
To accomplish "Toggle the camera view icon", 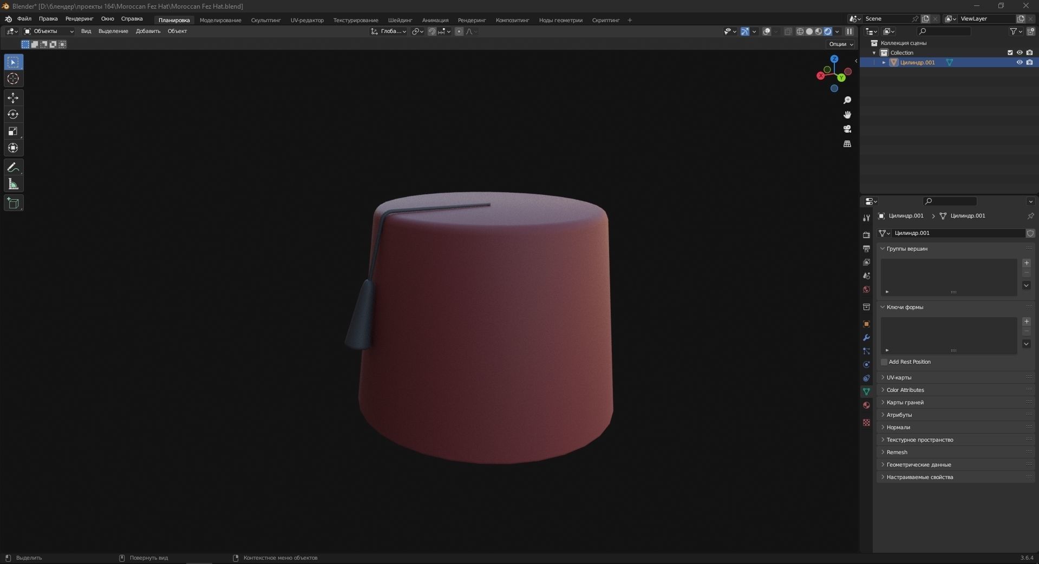I will pos(847,129).
